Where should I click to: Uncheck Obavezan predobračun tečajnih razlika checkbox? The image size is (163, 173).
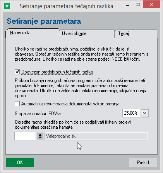pyautogui.click(x=17, y=72)
